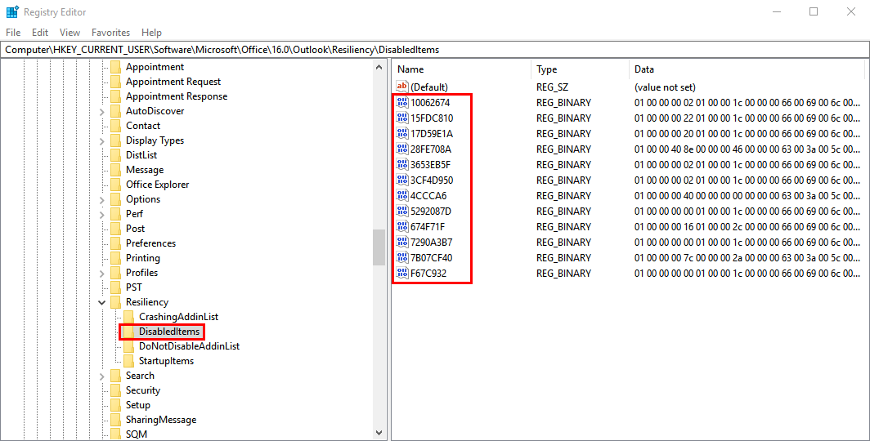Collapse the Resiliency key
Screen dimensions: 870x441
coord(101,302)
